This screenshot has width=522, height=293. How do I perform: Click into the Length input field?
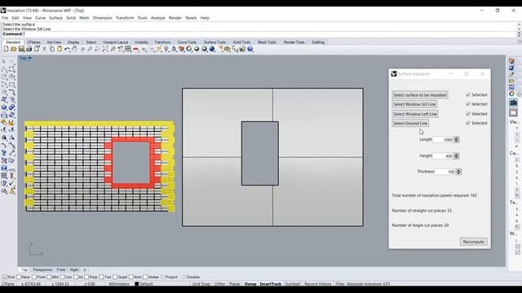[443, 140]
